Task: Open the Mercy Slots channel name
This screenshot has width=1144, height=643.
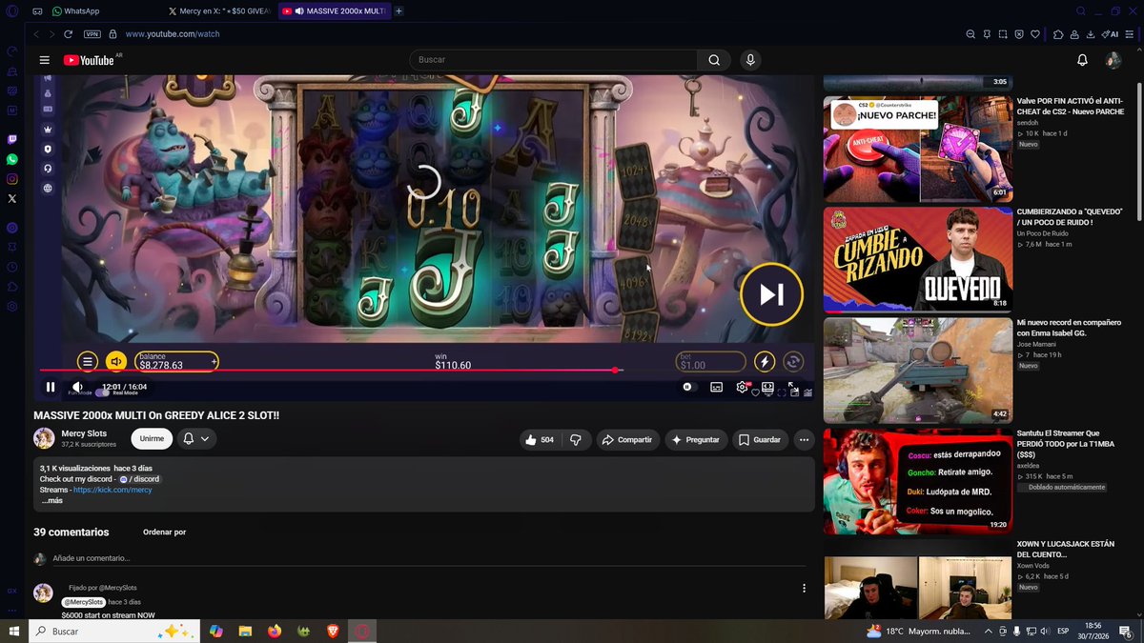Action: click(84, 433)
